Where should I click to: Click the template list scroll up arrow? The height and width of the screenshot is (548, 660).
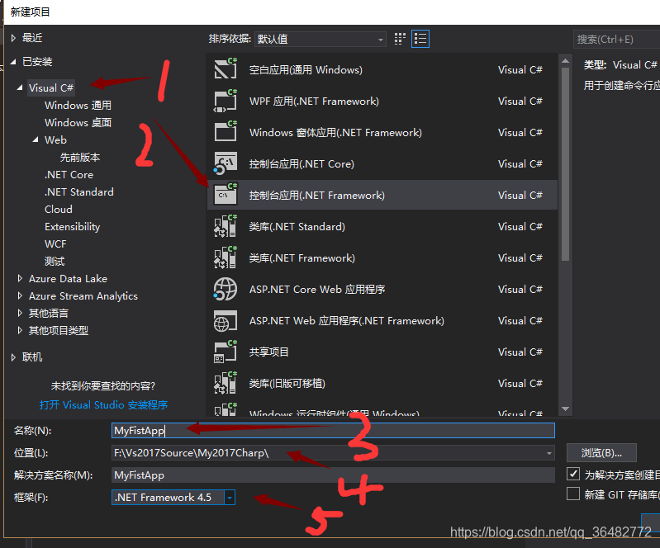tap(565, 61)
